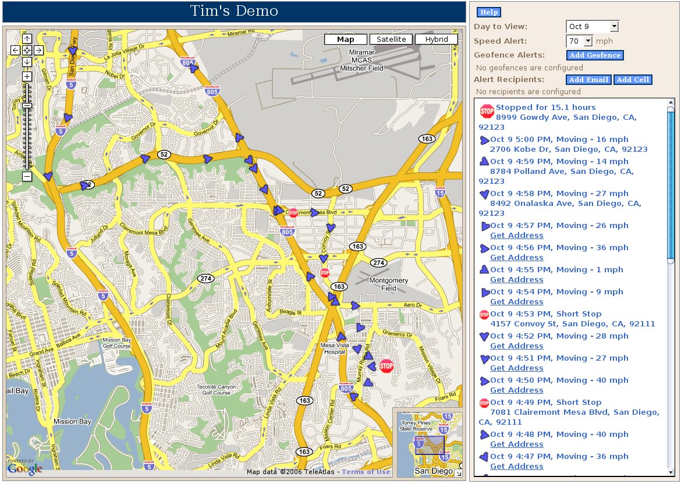
Task: Switch to Hybrid view tab
Action: 437,40
